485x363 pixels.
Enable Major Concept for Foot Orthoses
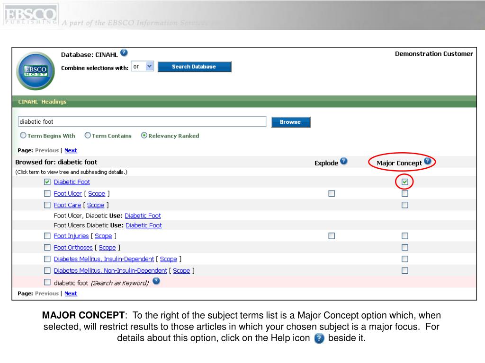pos(404,248)
